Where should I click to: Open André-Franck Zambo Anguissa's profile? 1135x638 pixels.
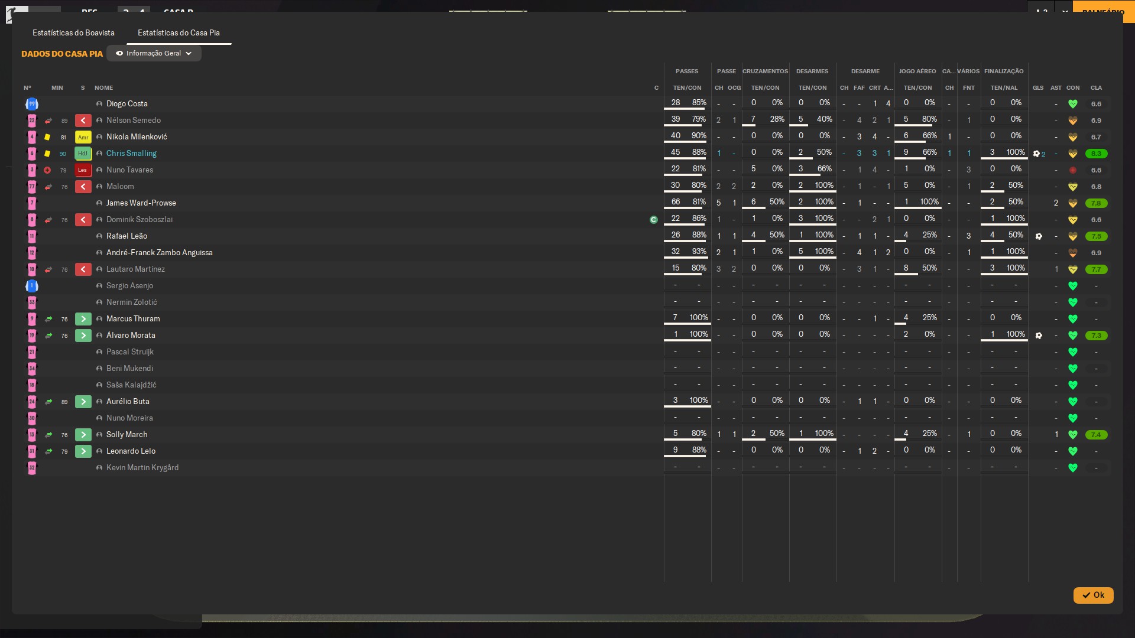pos(160,253)
